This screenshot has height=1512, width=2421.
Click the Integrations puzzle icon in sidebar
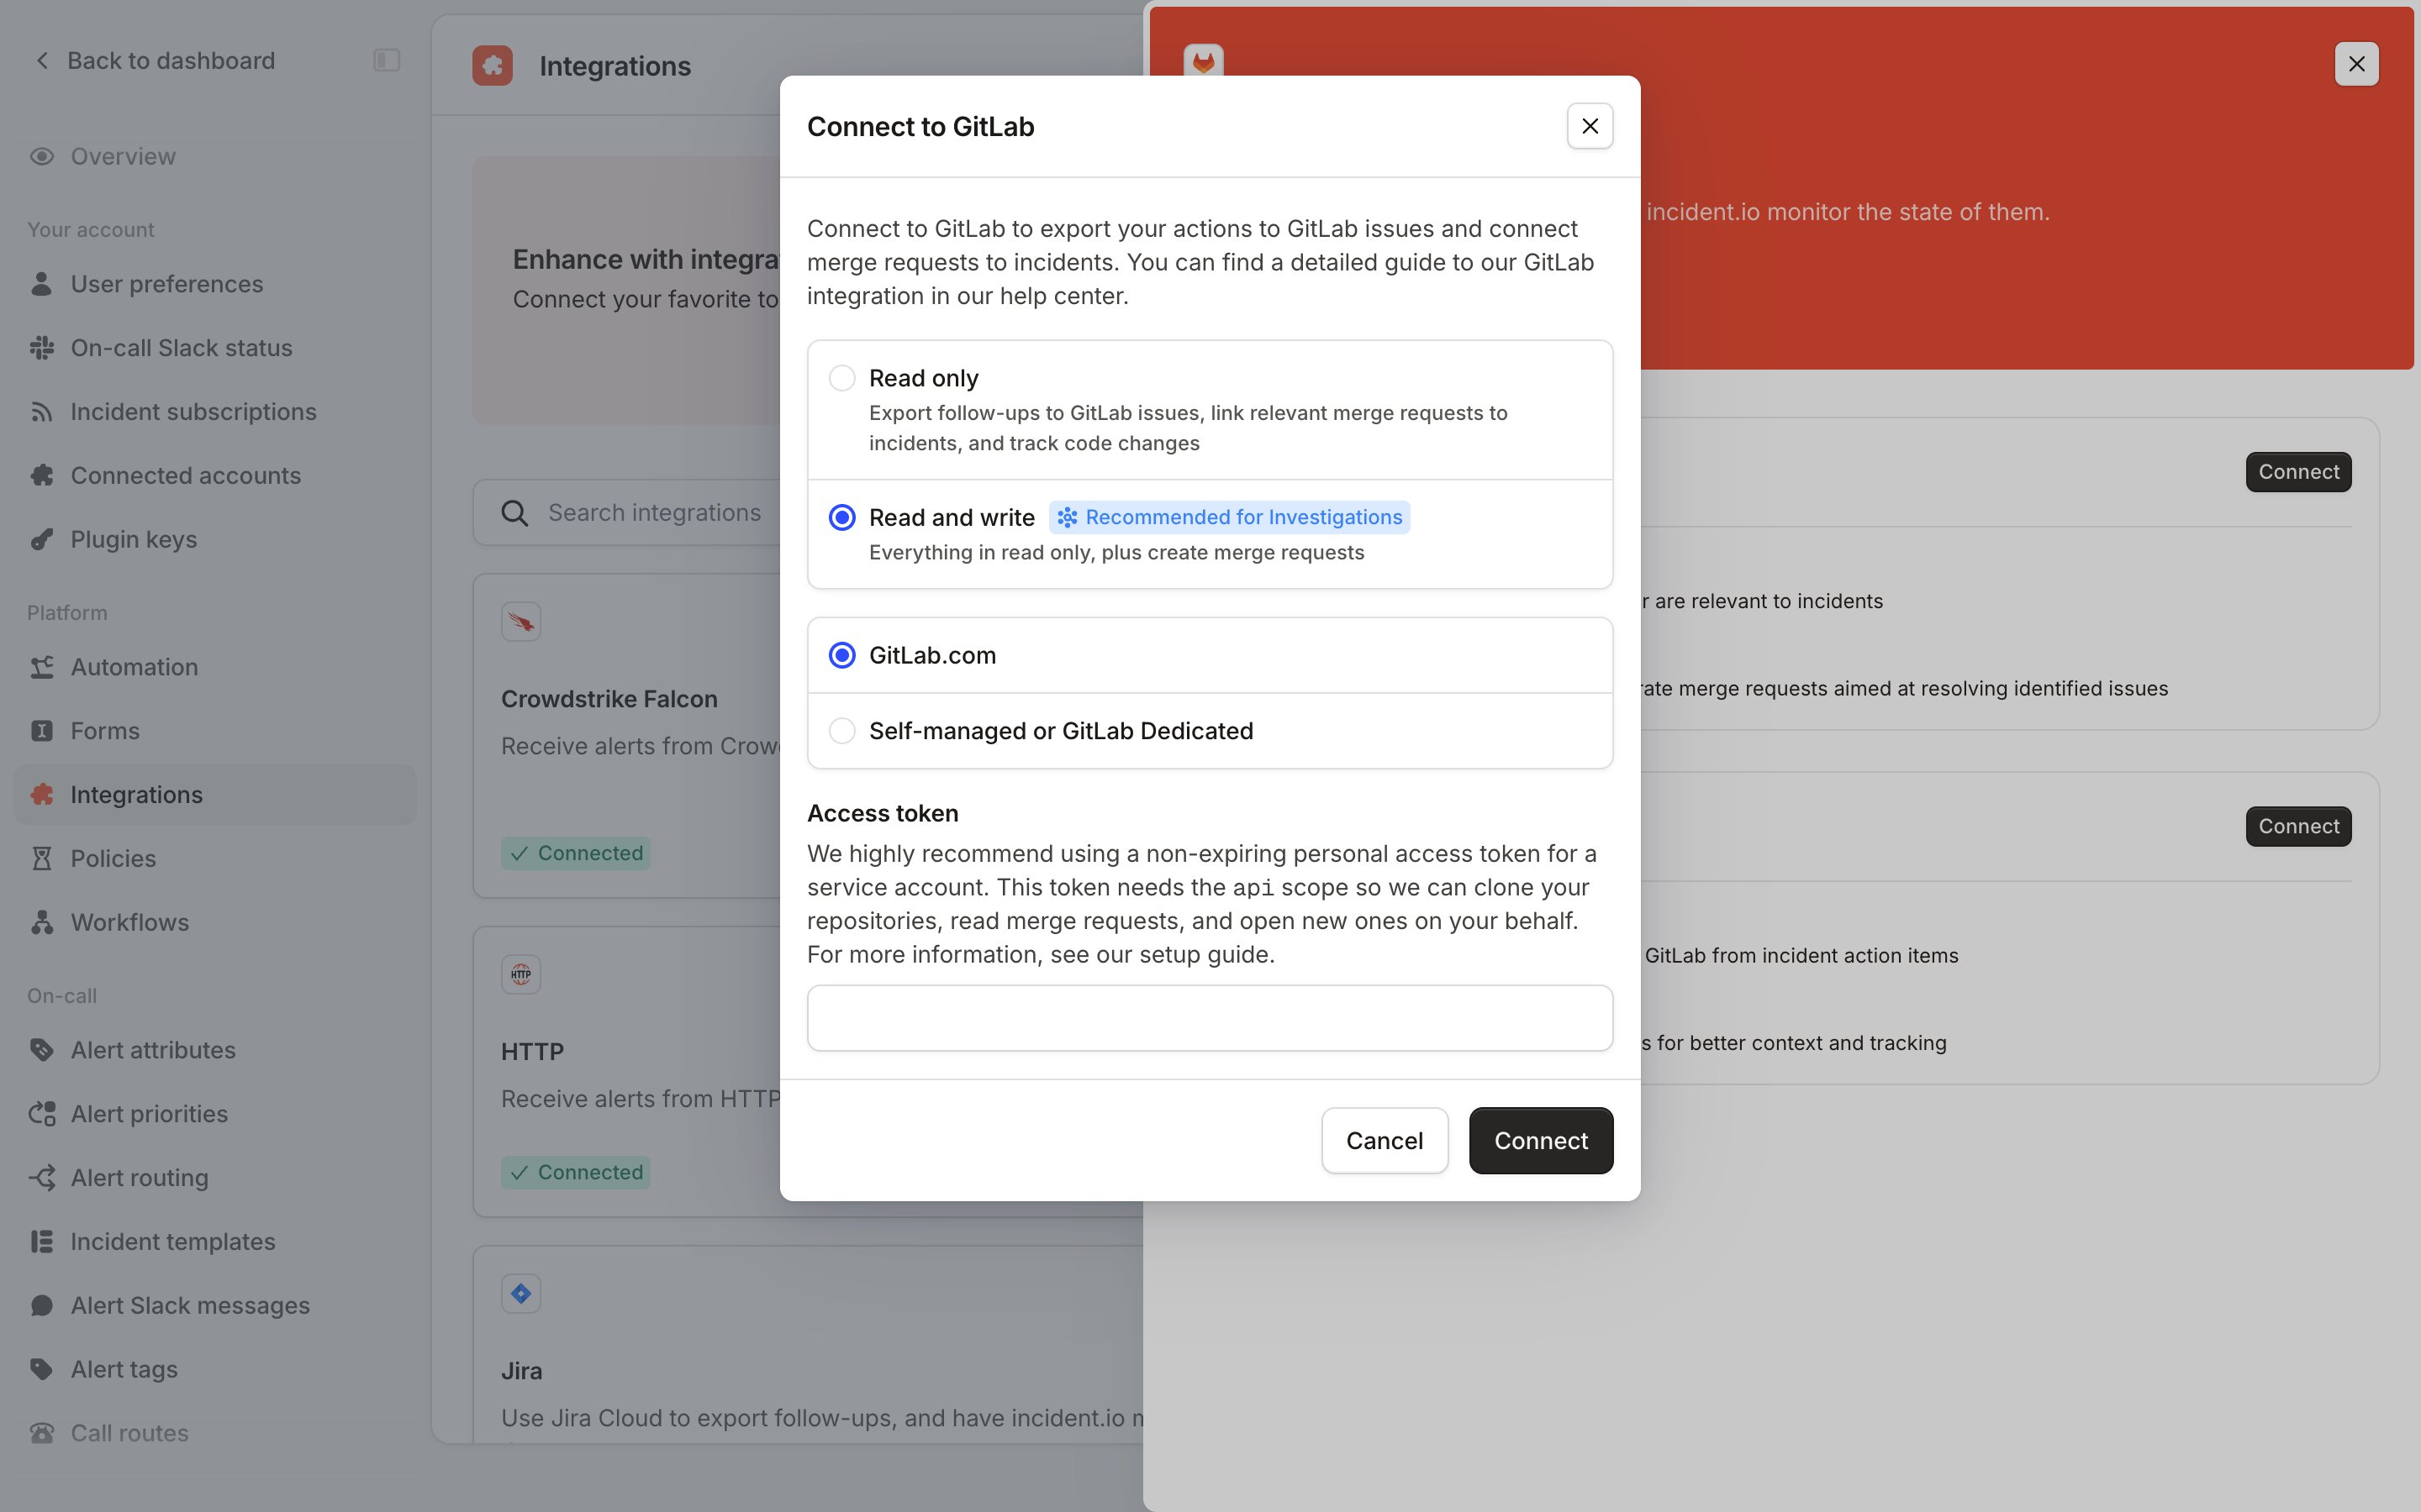coord(42,795)
